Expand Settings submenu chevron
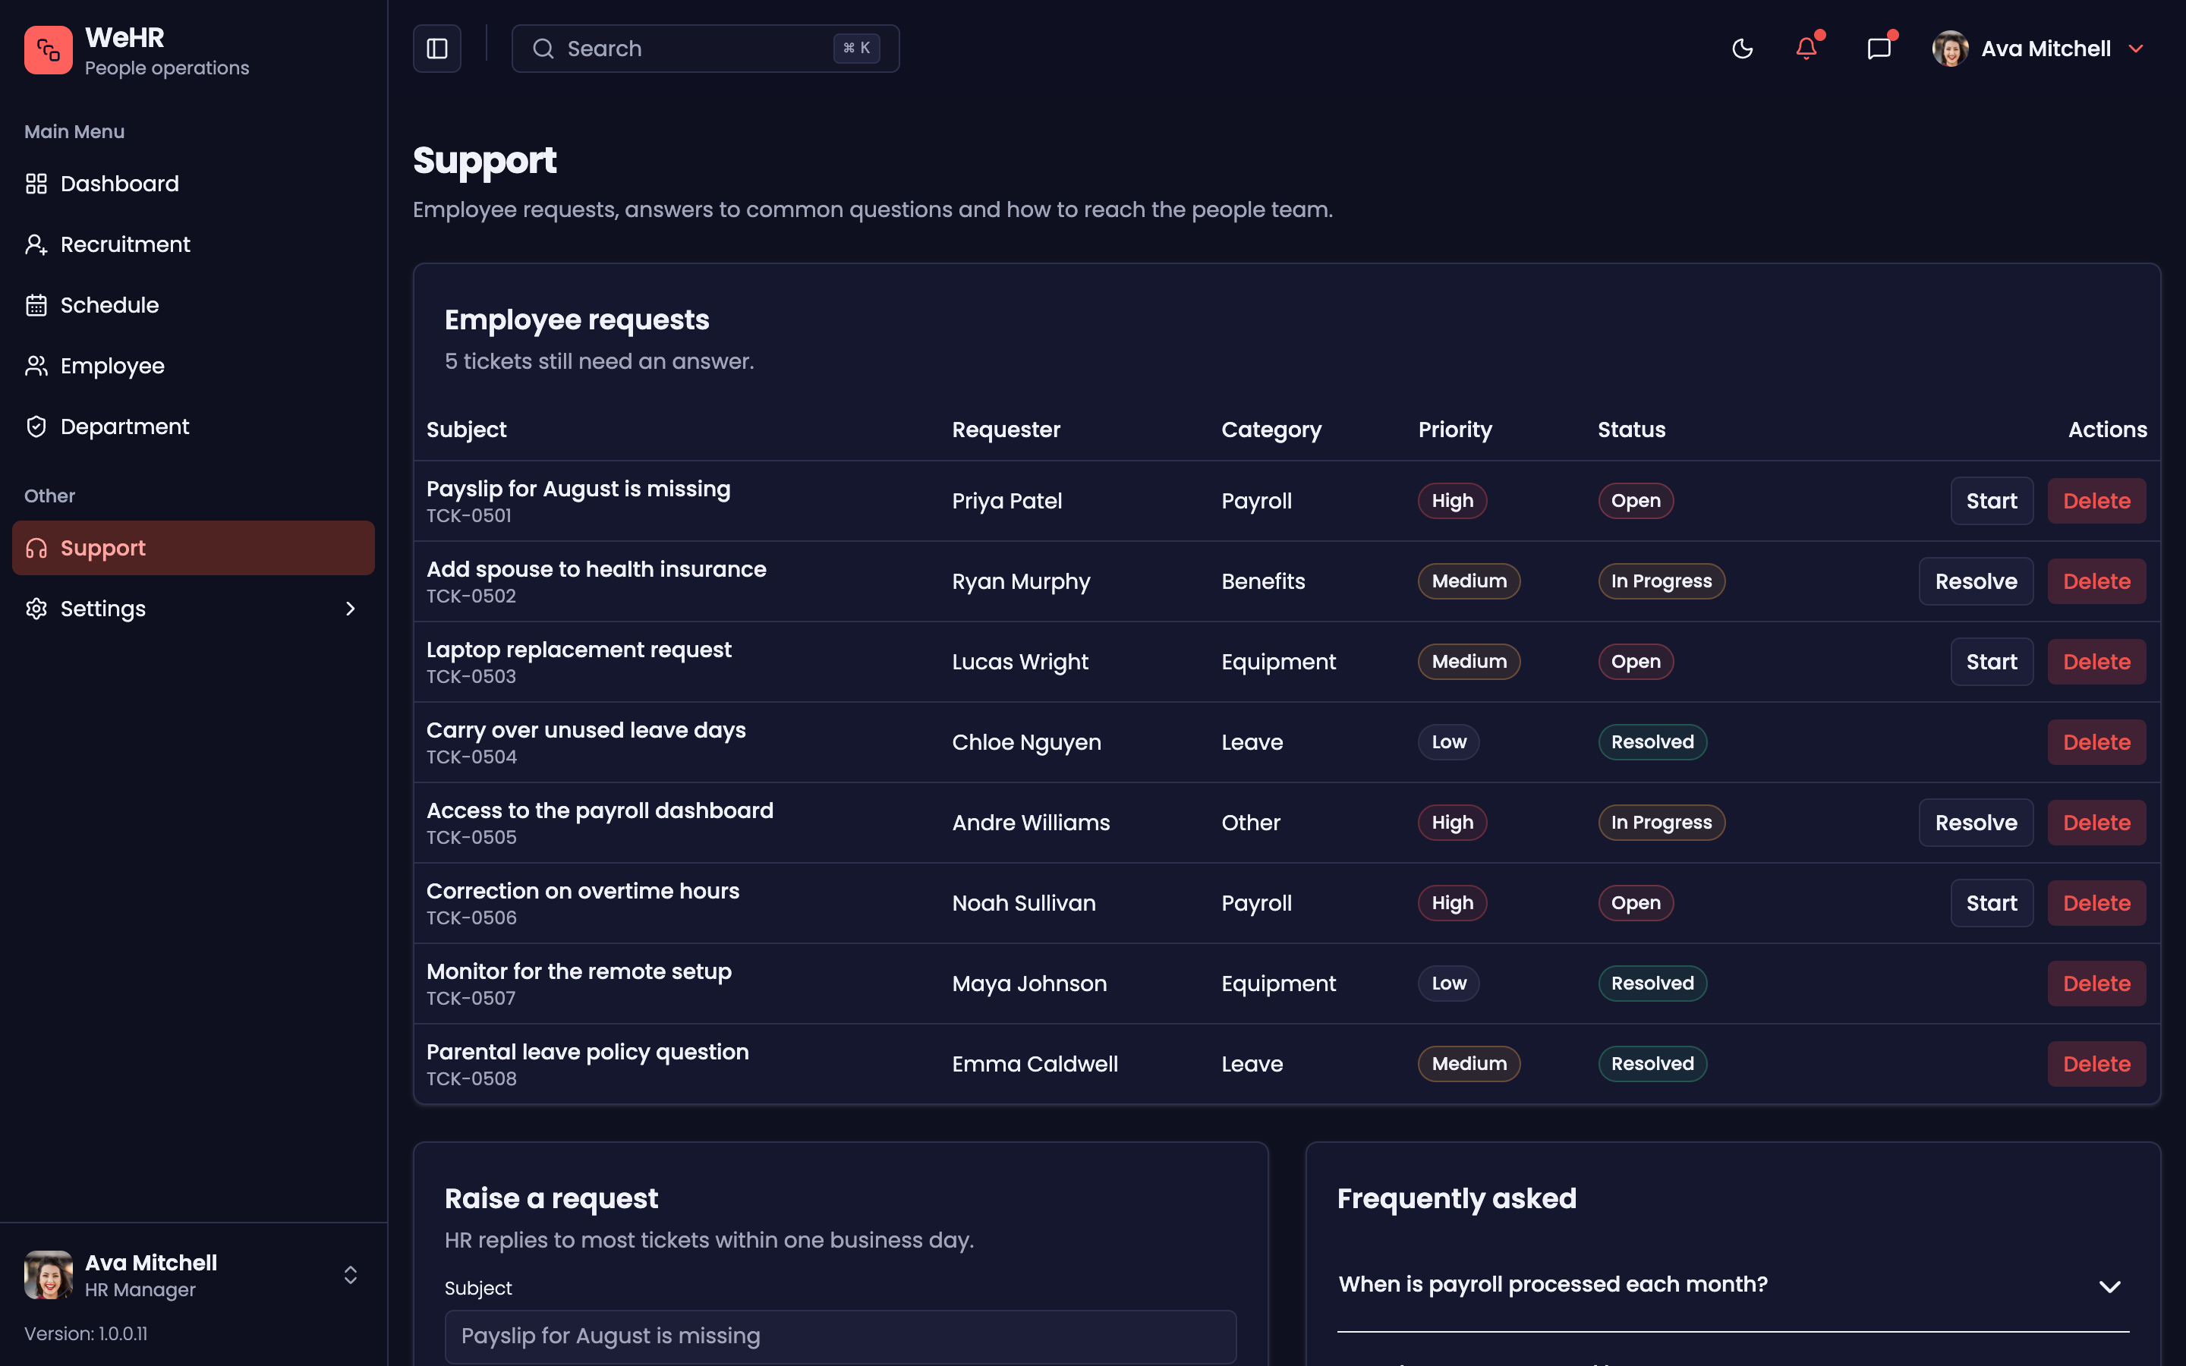 pos(351,609)
